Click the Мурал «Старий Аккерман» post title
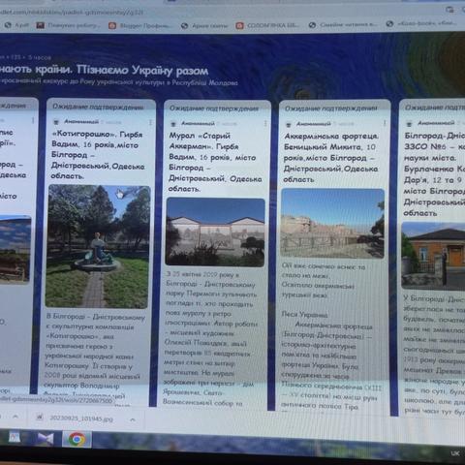 click(215, 162)
